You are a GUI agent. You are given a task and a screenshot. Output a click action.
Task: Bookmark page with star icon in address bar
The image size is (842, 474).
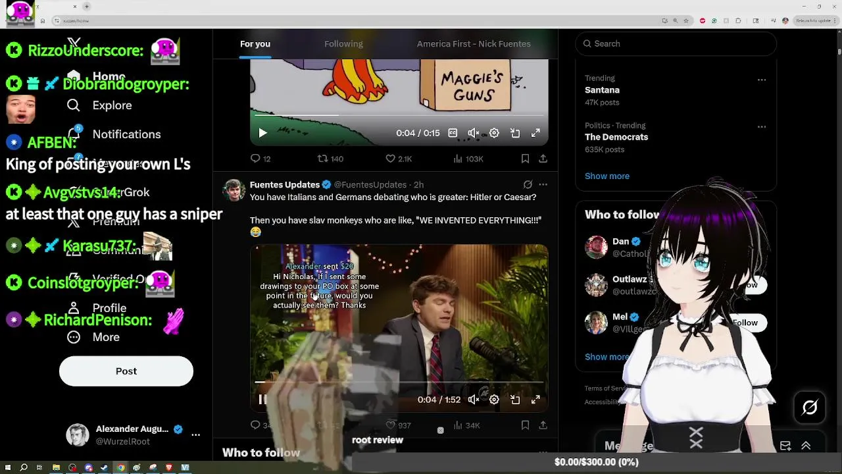coord(686,20)
